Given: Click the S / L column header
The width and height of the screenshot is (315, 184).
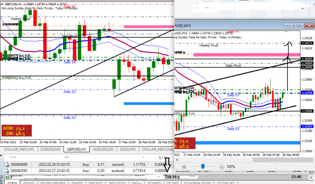Looking at the screenshot, I should (162, 158).
